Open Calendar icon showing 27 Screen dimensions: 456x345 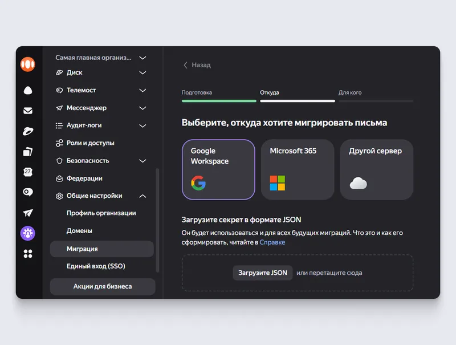[28, 172]
